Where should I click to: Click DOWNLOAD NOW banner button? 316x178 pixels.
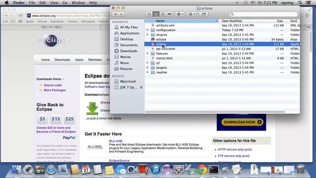(x=242, y=122)
